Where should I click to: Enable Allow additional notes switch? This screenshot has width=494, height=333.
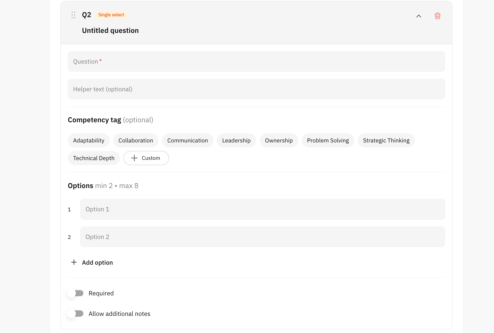pyautogui.click(x=75, y=314)
